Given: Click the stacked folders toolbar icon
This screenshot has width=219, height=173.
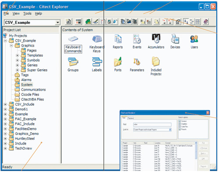Looking at the screenshot, I should (x=156, y=22).
